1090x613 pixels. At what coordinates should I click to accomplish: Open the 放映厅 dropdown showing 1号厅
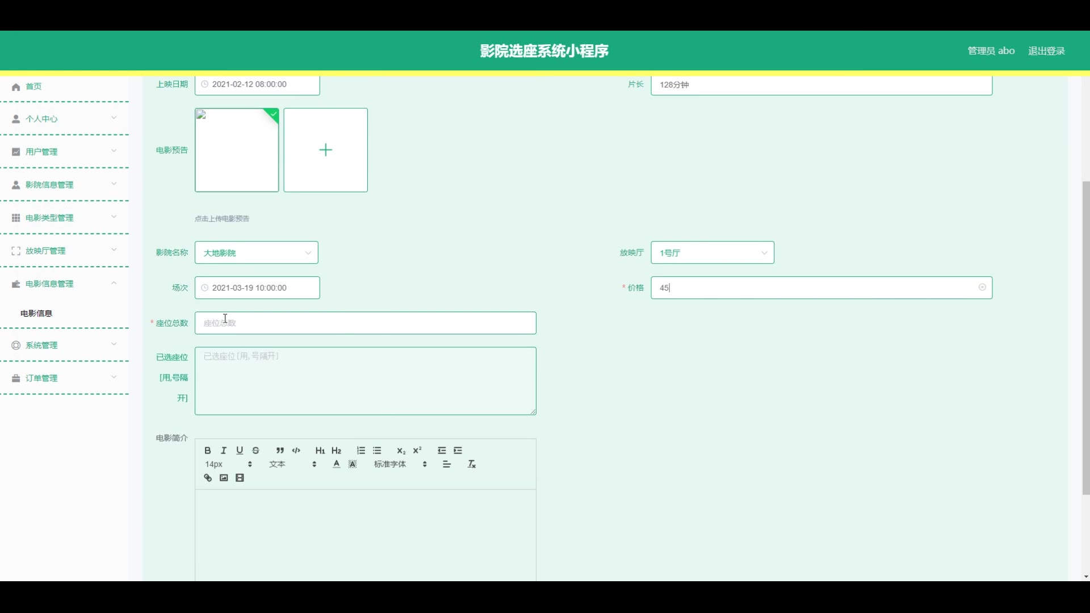click(712, 253)
